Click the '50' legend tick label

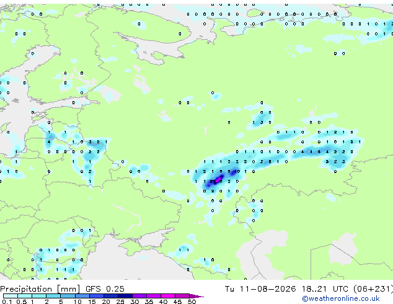coord(192,302)
